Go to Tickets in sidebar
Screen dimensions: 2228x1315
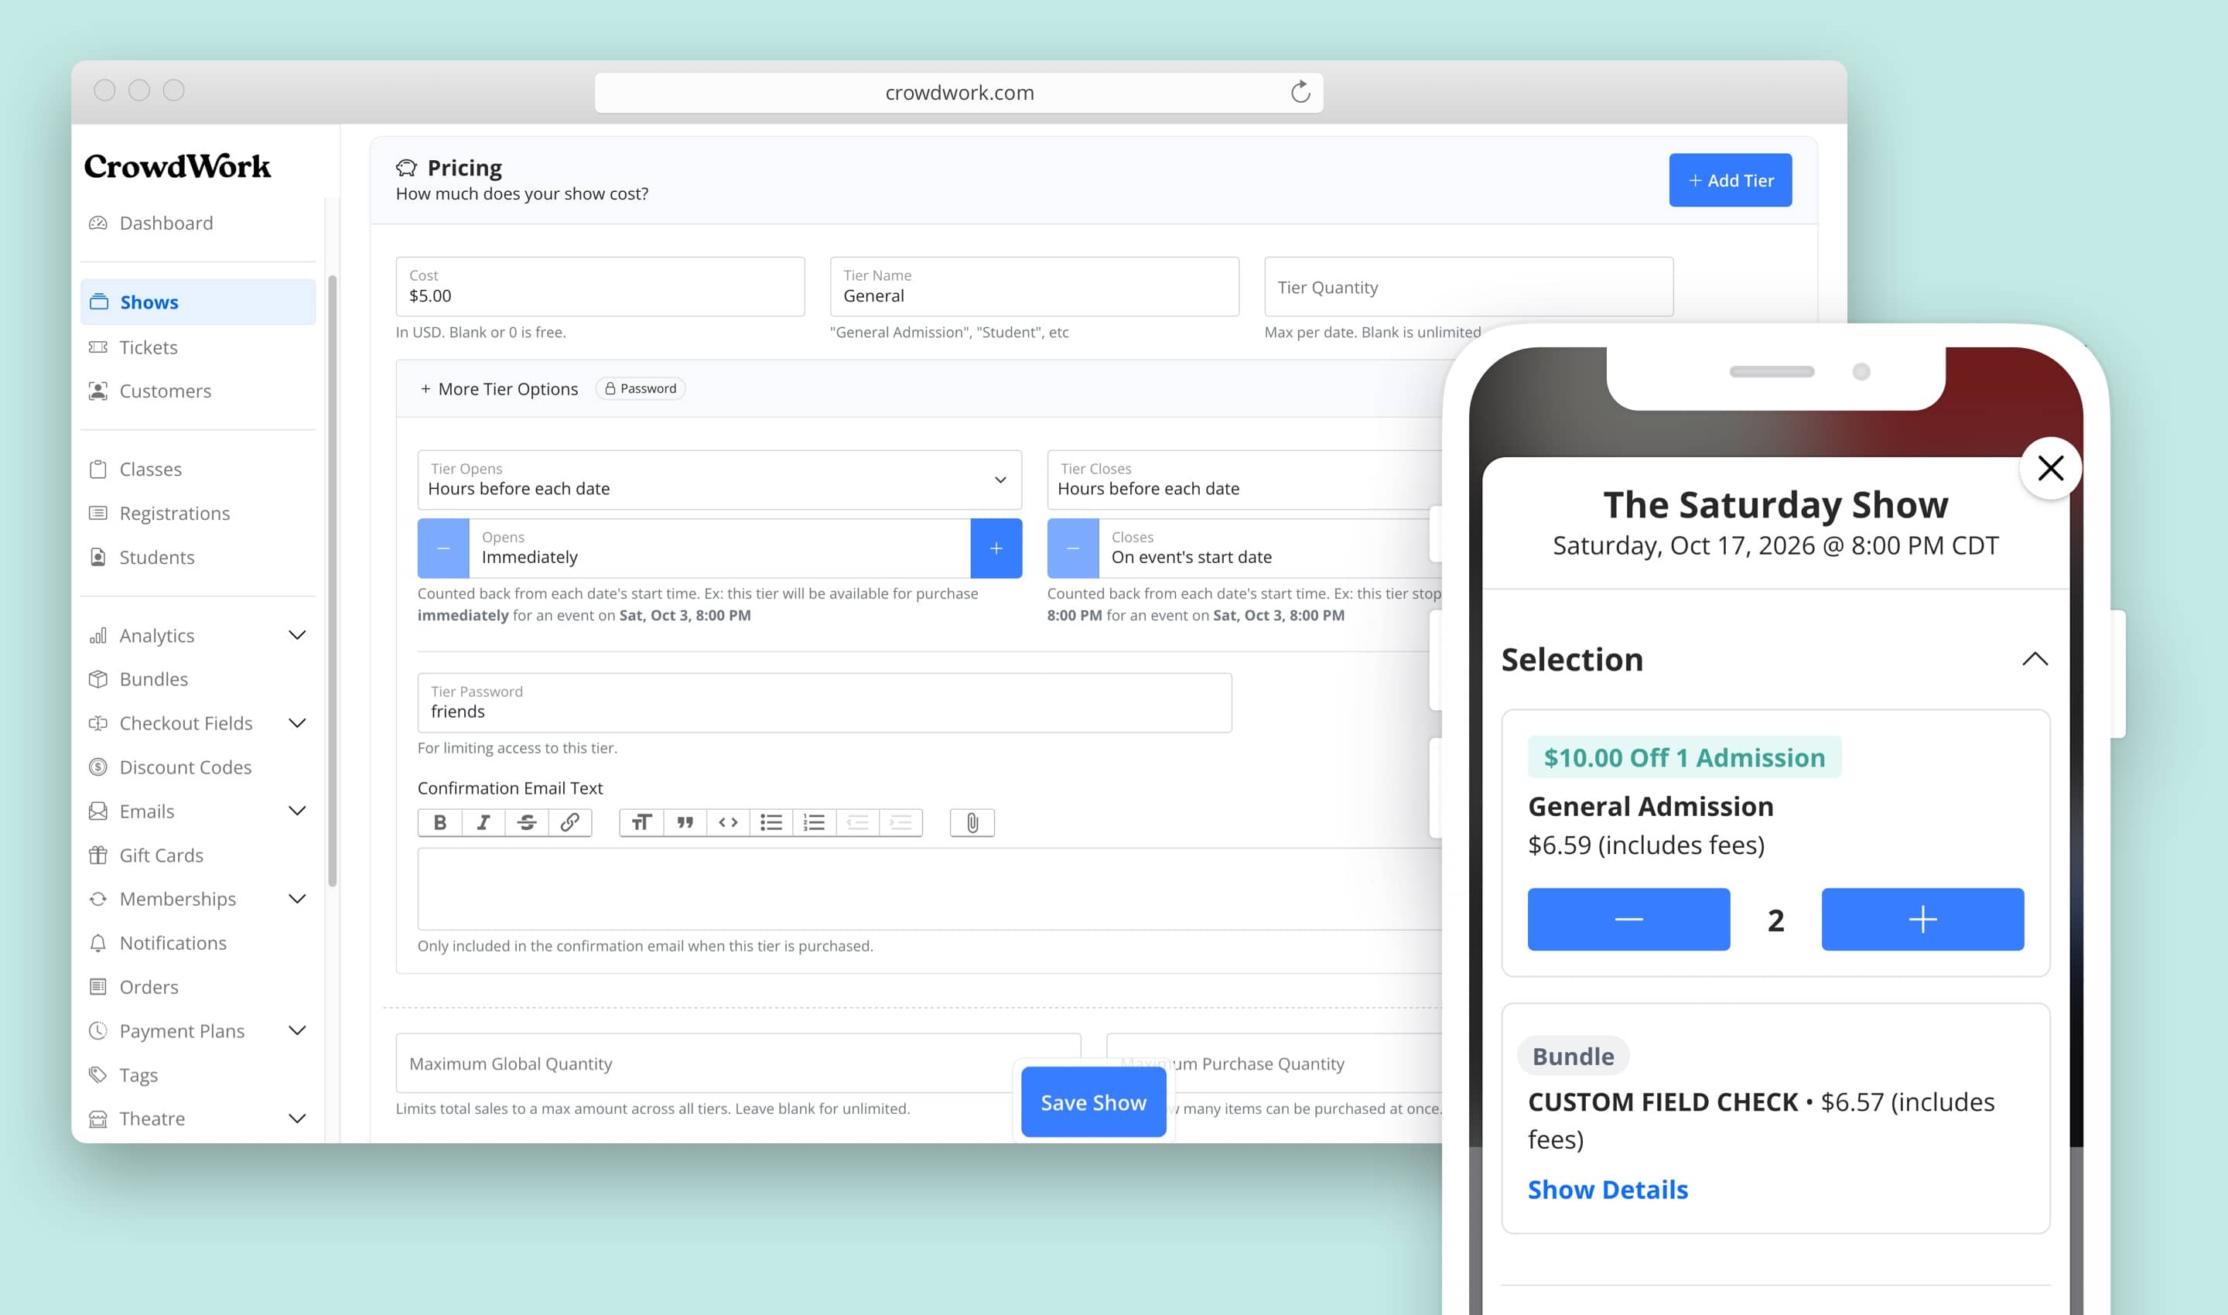coord(197,347)
